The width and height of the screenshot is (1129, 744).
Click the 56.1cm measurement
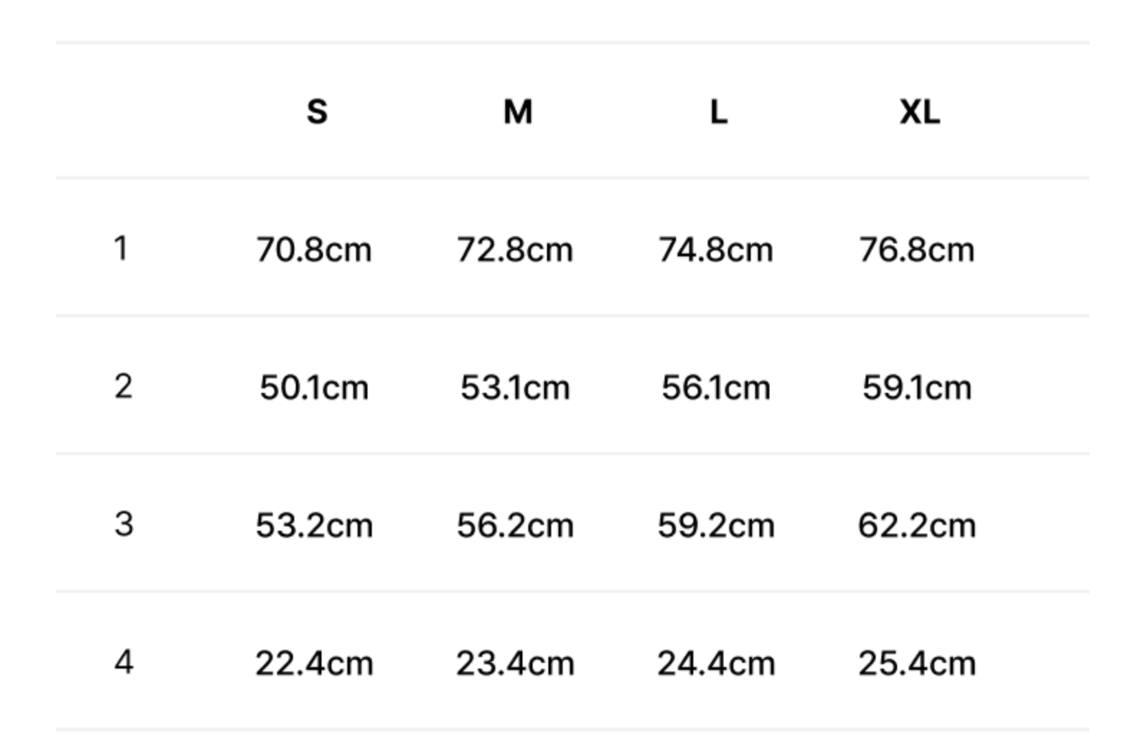(716, 388)
